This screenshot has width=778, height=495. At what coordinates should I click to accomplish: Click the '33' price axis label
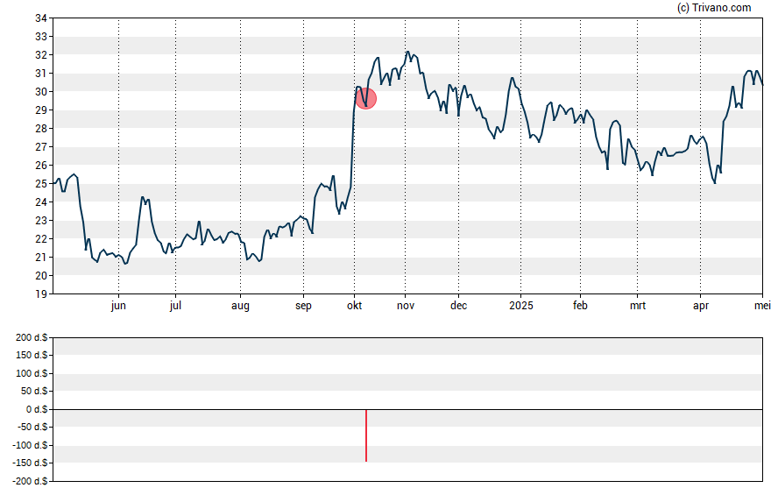pyautogui.click(x=40, y=37)
